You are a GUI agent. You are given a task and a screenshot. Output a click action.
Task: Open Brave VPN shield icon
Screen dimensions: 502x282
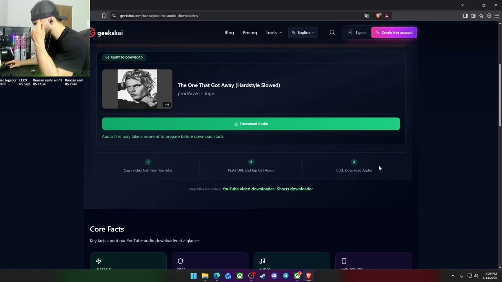tap(489, 16)
